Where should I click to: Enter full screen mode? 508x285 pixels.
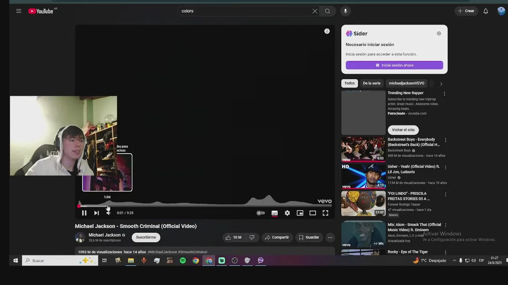pyautogui.click(x=325, y=213)
